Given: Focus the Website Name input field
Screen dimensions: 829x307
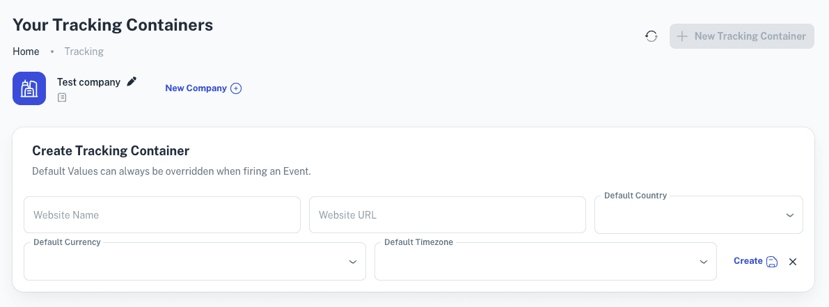Looking at the screenshot, I should 162,215.
